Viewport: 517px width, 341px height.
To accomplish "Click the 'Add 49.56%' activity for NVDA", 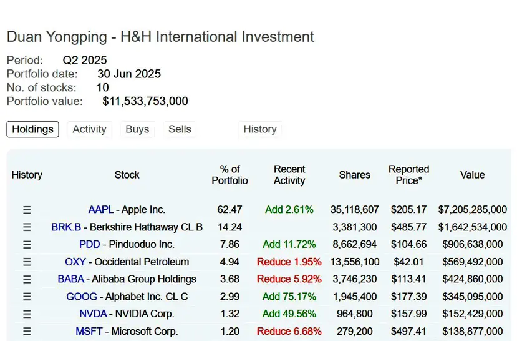I will pos(289,314).
